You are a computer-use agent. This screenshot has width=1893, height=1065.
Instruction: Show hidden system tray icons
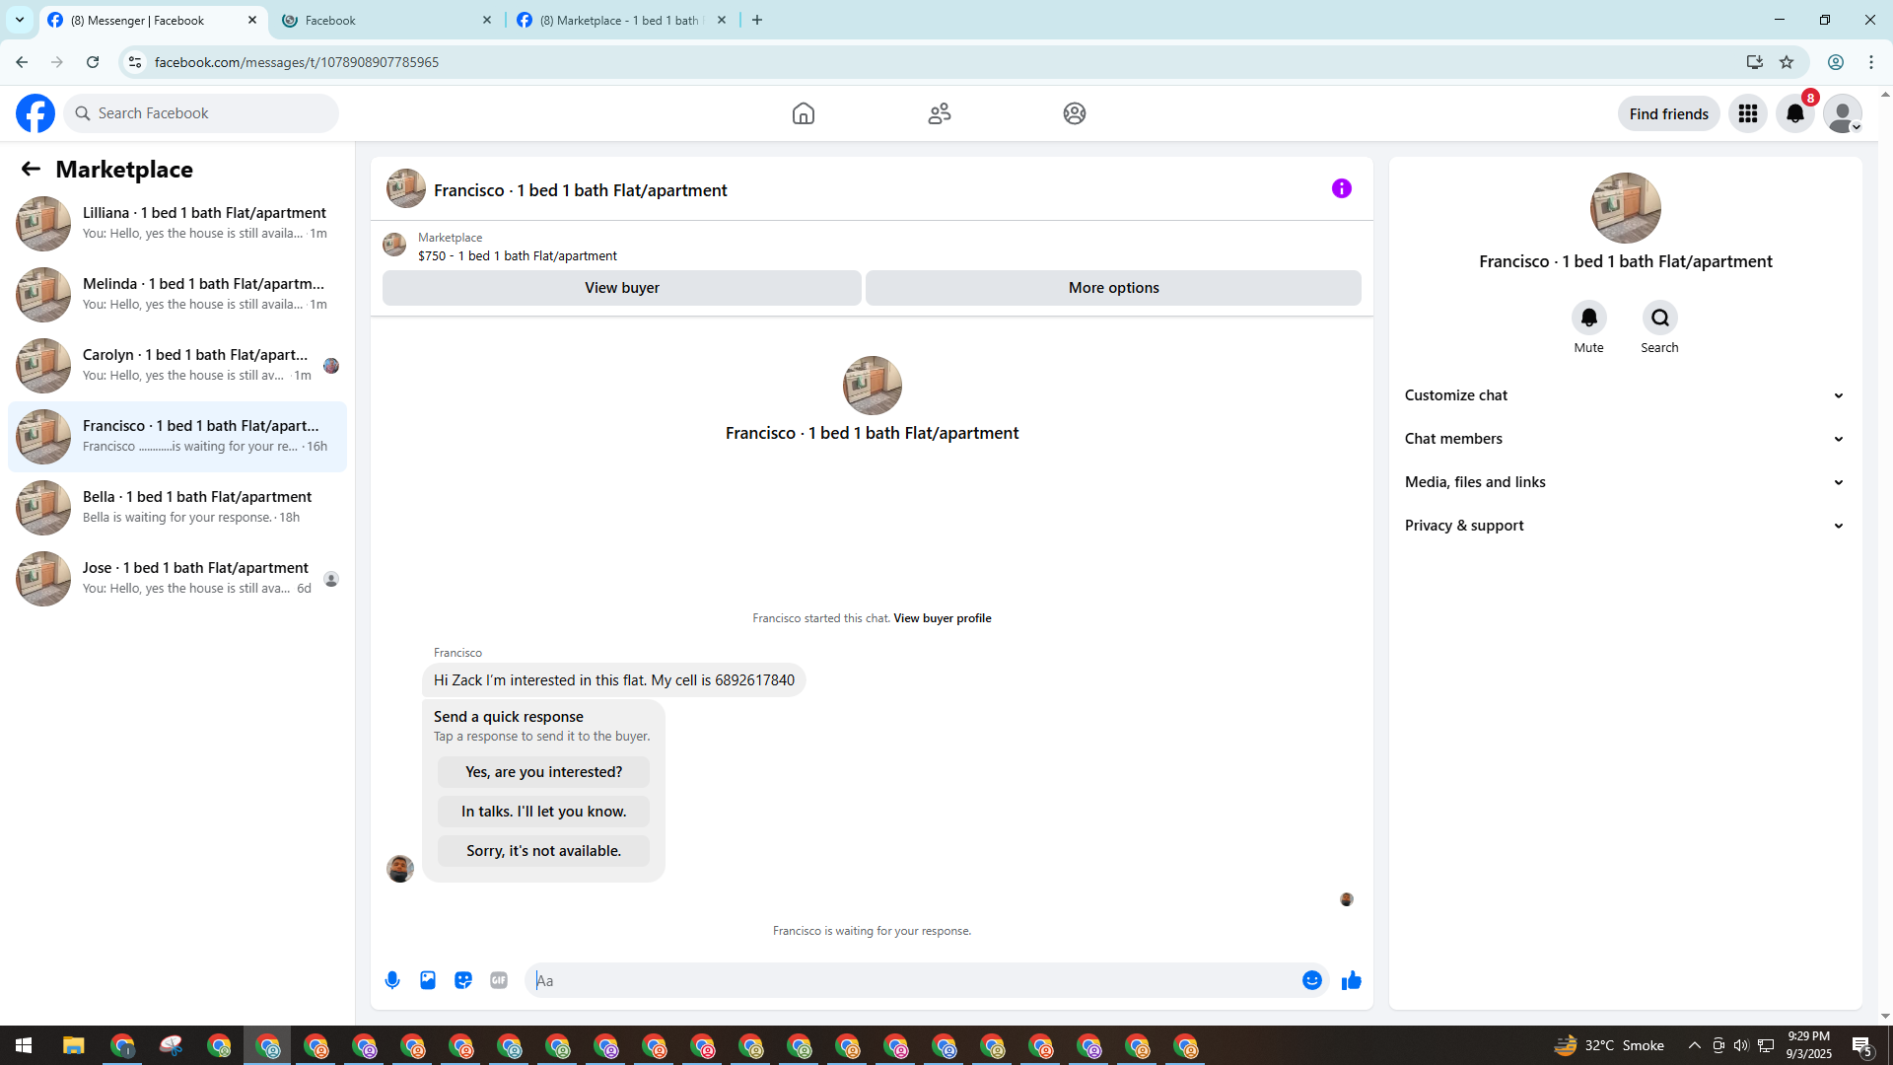click(1694, 1045)
